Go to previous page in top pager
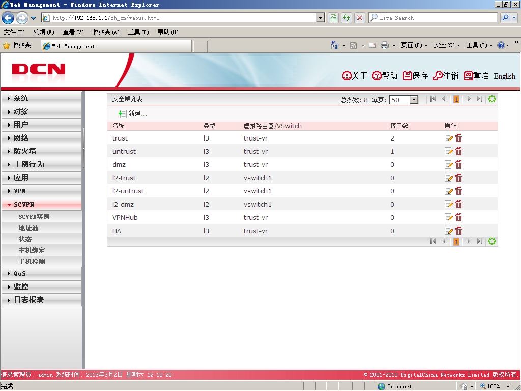521x391 pixels. [444, 99]
